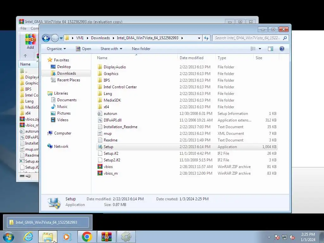Select the Setup.if2 file
The height and width of the screenshot is (243, 324).
click(187, 153)
